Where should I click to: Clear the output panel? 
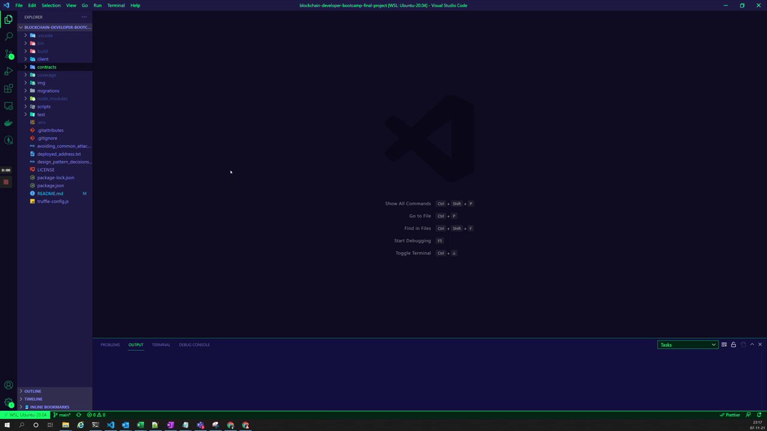(724, 345)
